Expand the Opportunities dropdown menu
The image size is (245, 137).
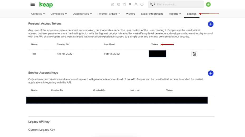(x=82, y=14)
